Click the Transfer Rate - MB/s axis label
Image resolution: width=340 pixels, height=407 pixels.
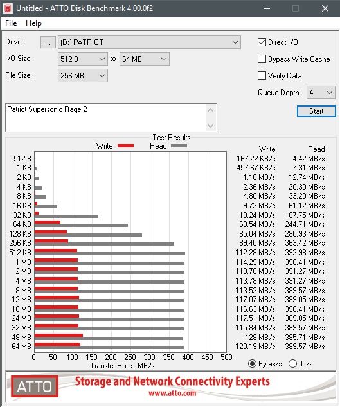pos(123,366)
